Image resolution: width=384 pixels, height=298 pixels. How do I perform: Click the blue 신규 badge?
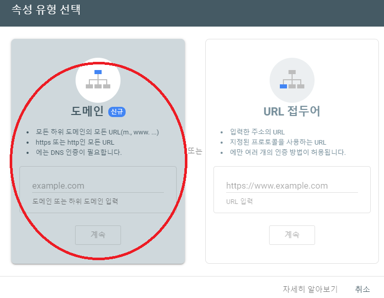point(117,112)
